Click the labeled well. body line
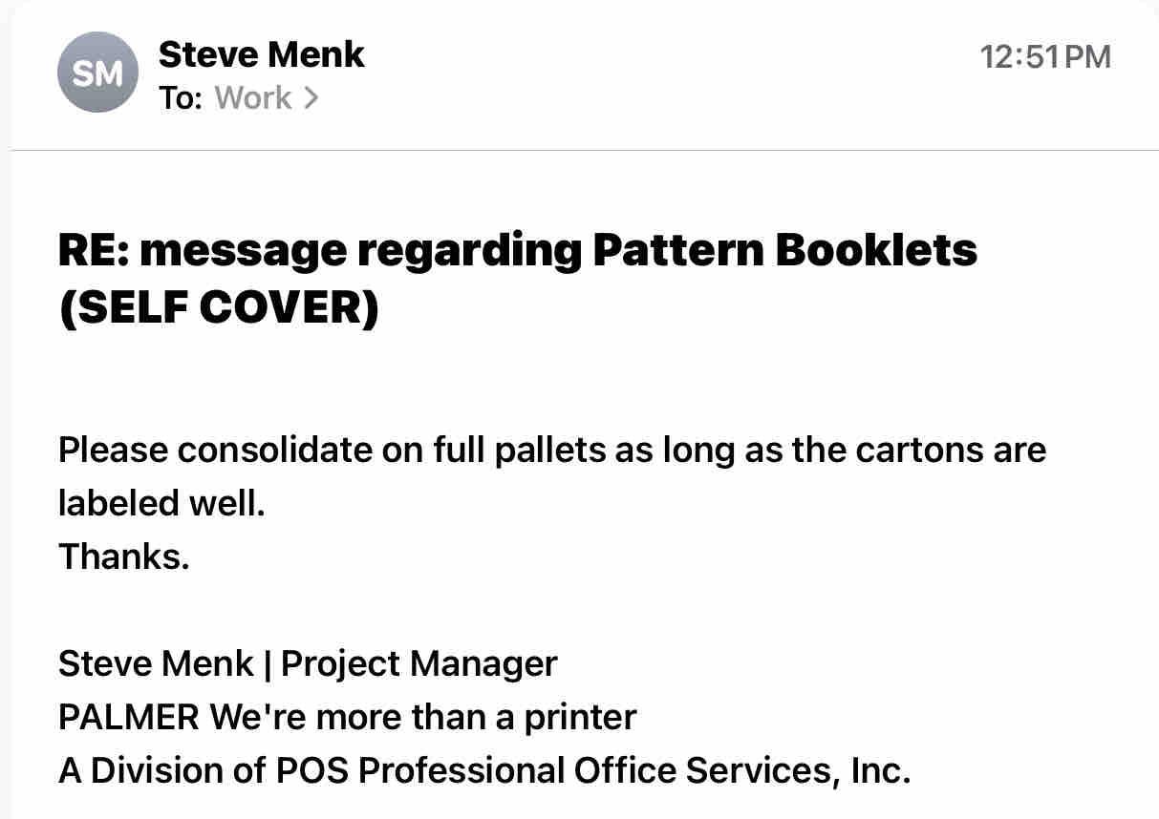The width and height of the screenshot is (1159, 819). (x=161, y=503)
